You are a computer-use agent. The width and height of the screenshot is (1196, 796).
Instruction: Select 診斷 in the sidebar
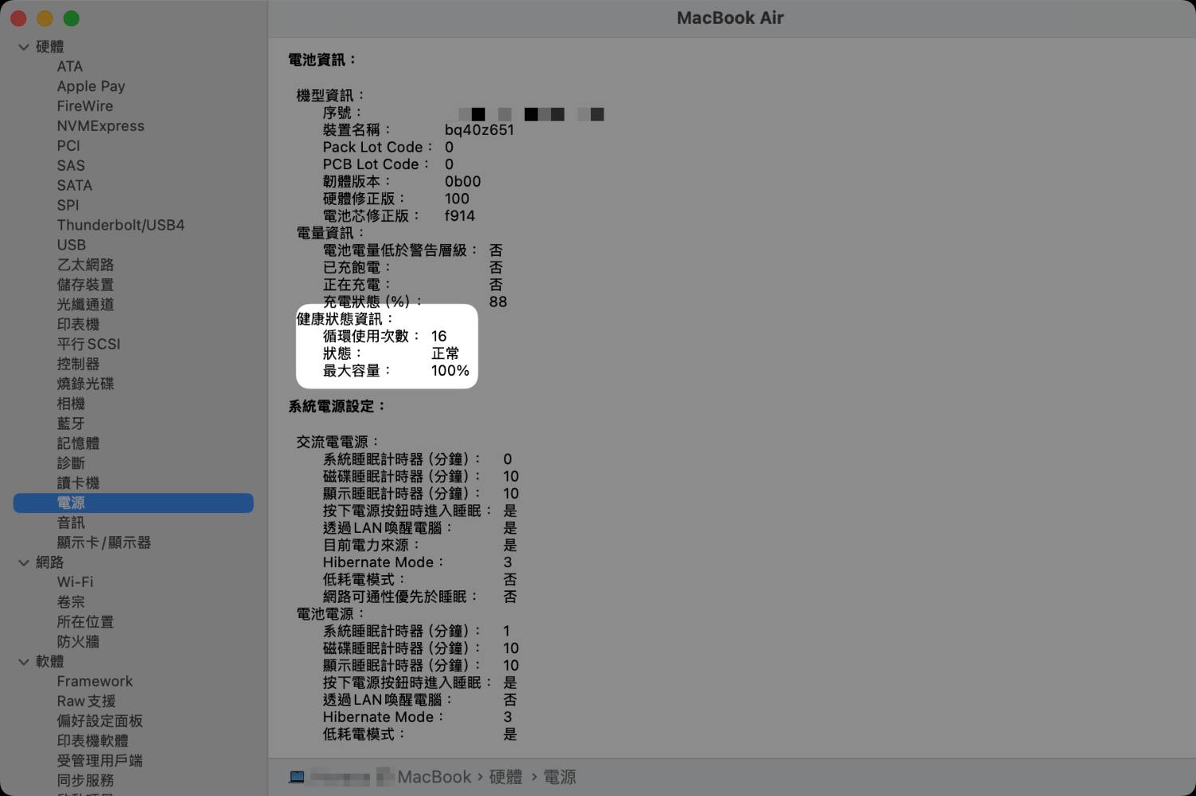[x=71, y=463]
